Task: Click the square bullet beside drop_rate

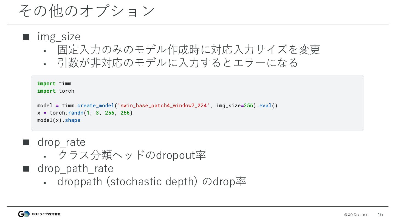Action: (26, 143)
